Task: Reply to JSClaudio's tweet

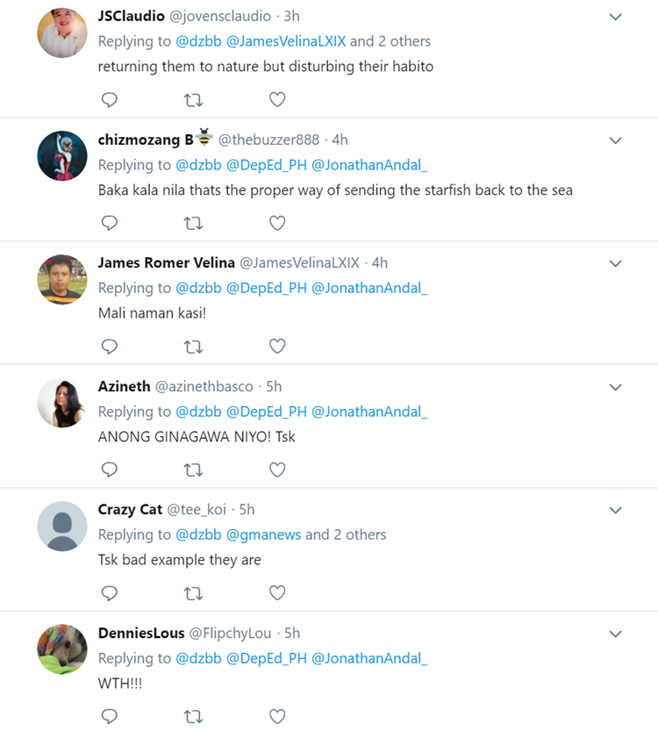Action: coord(110,100)
